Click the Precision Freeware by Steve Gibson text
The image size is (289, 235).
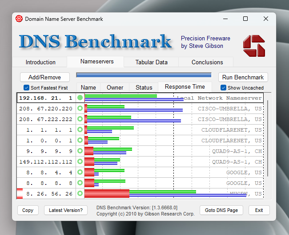click(205, 42)
